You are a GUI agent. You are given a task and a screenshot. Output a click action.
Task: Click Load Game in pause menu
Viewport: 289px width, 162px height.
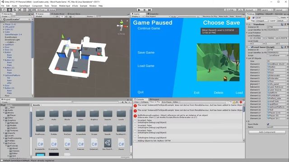coord(146,66)
